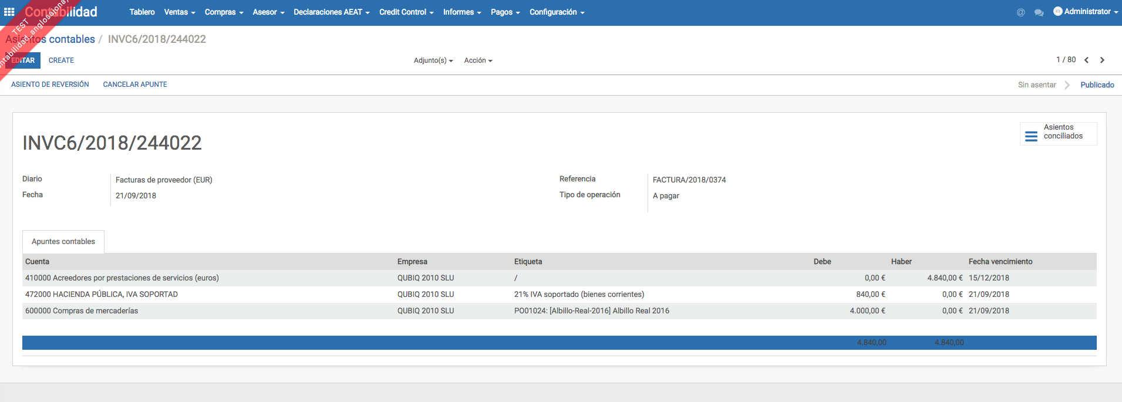Open Tablero menu item

(142, 12)
